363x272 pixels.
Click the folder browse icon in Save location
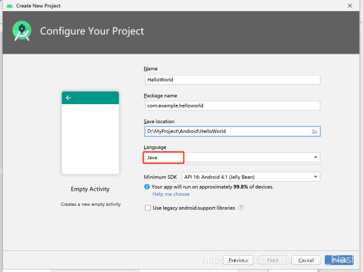[x=314, y=132]
